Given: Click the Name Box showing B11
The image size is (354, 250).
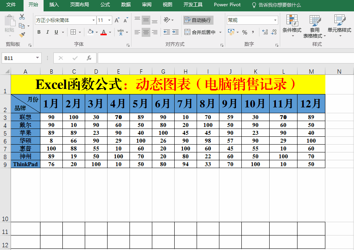Looking at the screenshot, I should (x=18, y=58).
